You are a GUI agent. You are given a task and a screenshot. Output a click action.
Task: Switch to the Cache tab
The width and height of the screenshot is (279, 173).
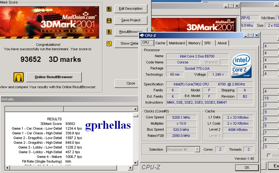tap(160, 43)
